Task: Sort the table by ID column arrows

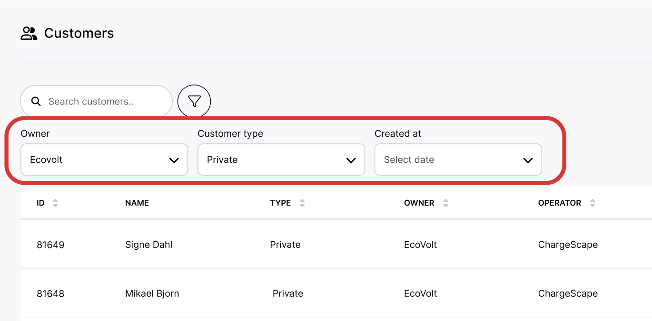Action: [55, 203]
